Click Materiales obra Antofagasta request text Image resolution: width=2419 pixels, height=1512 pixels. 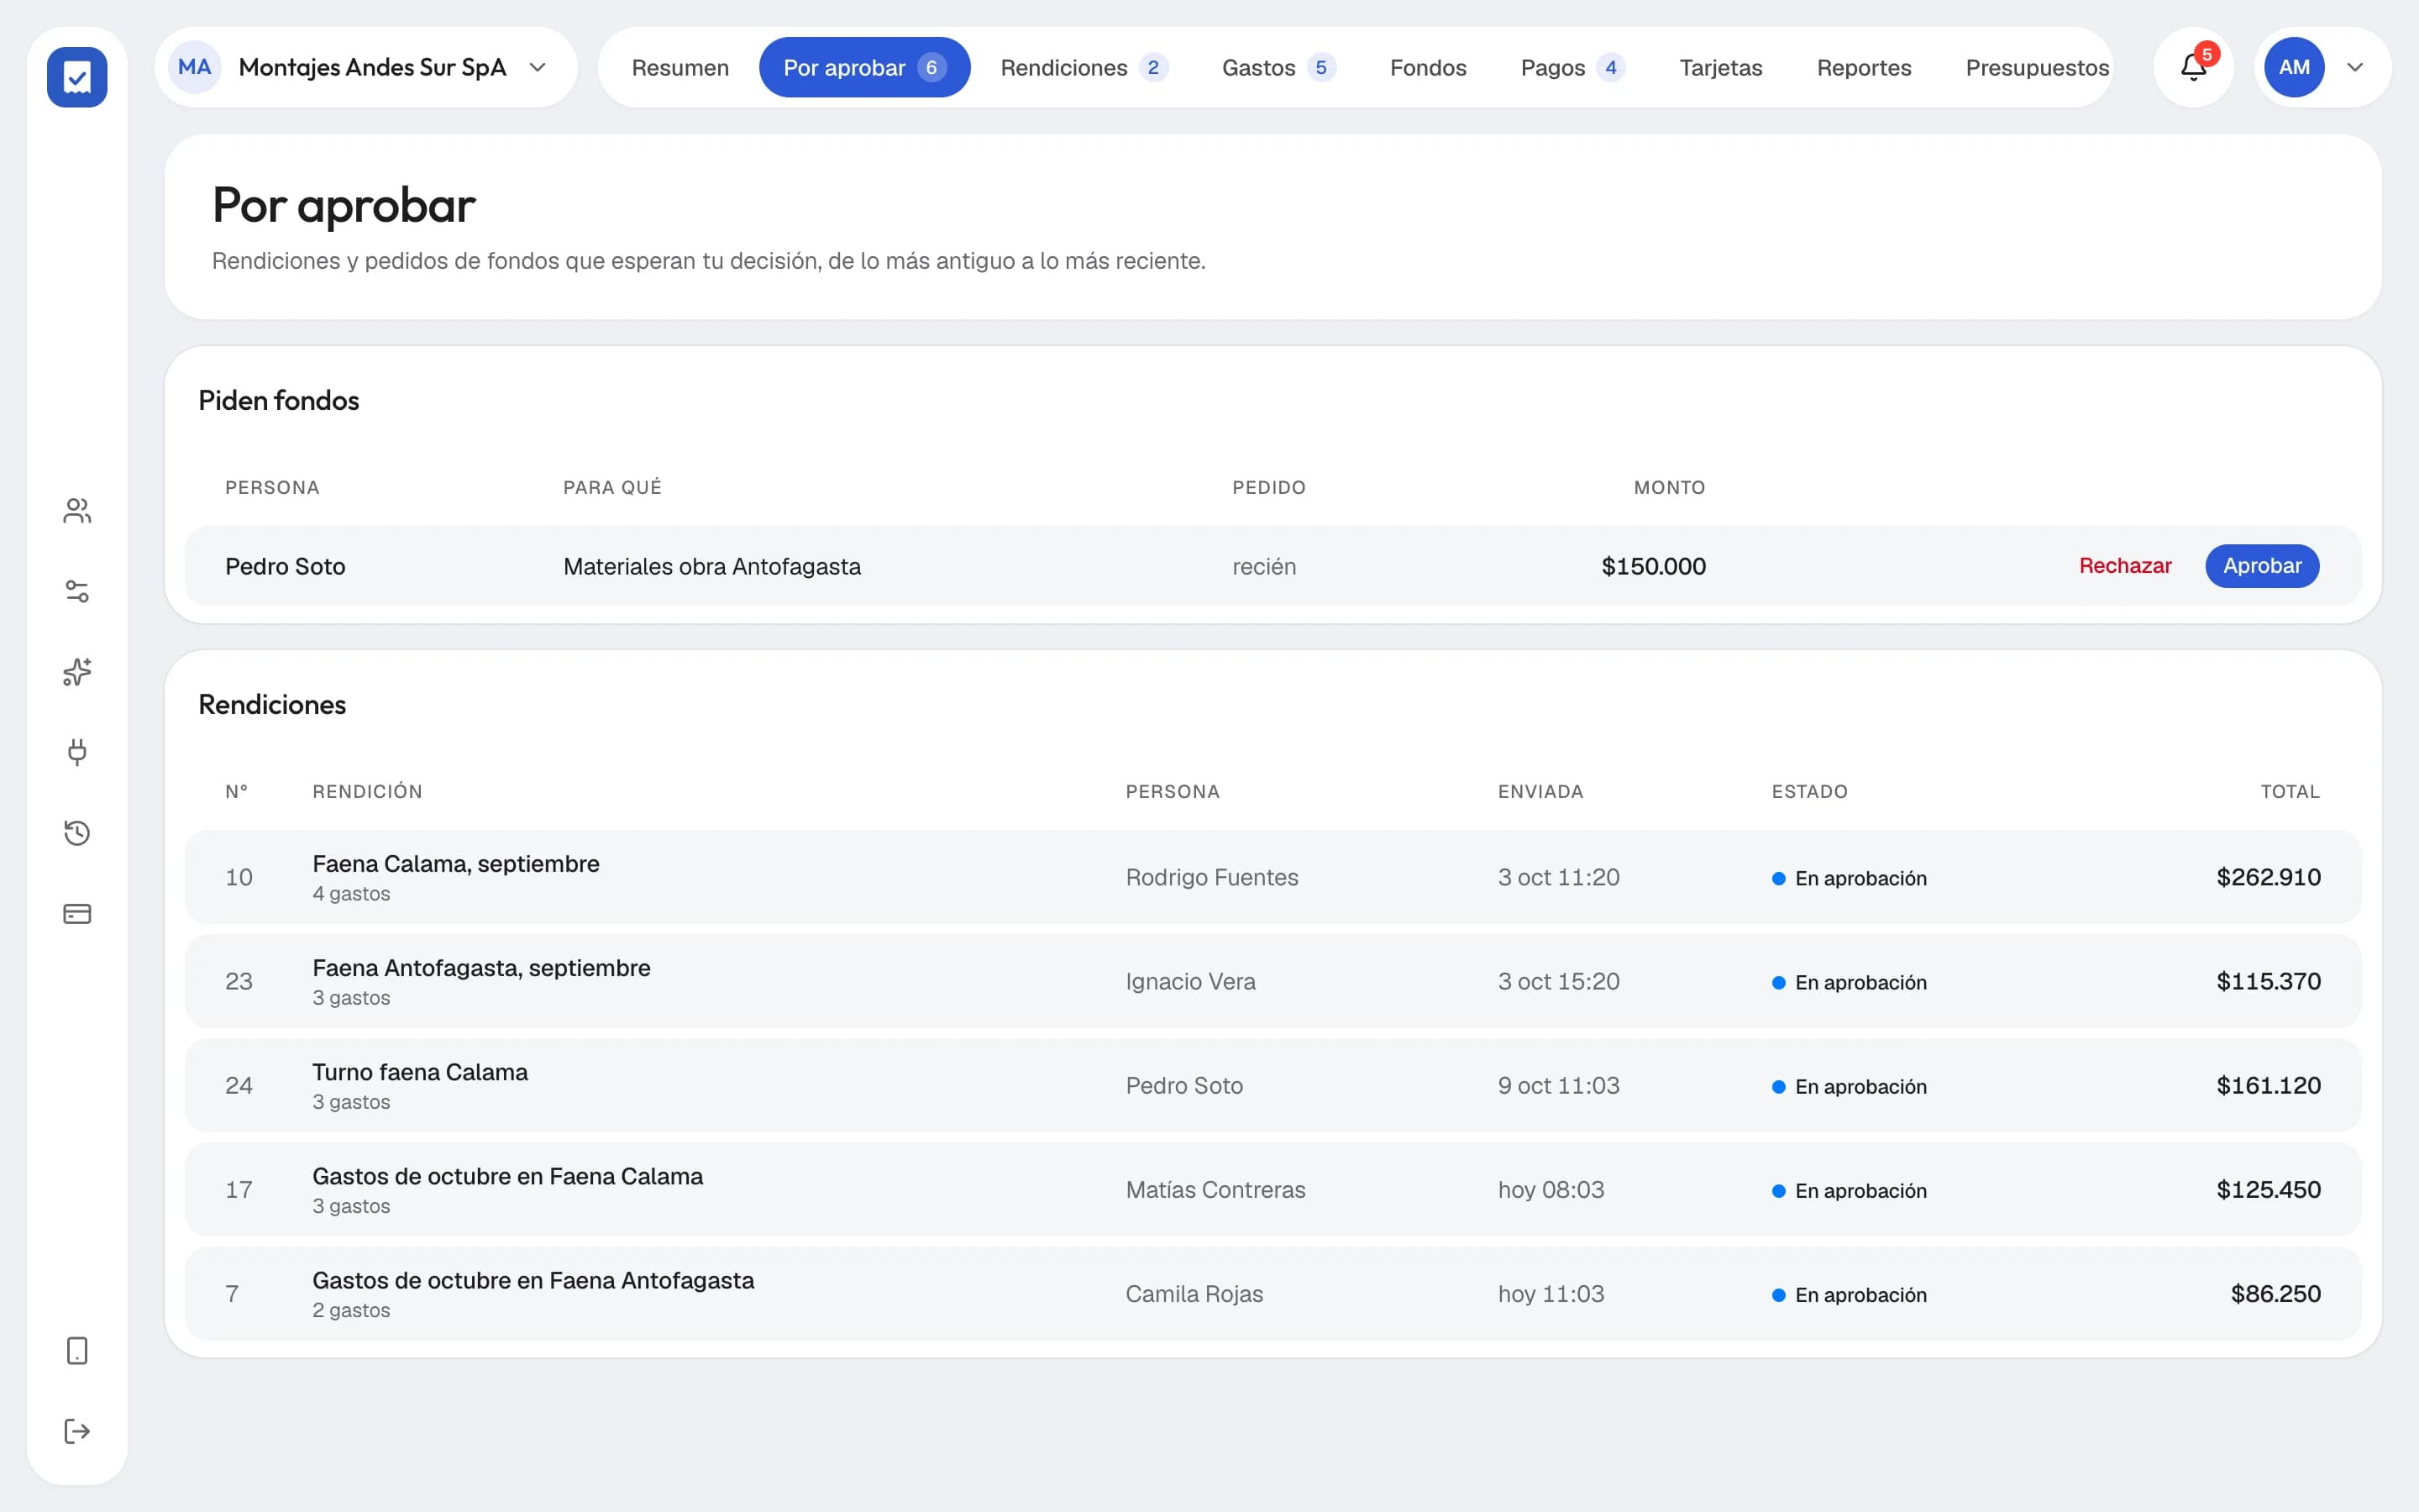coord(711,566)
